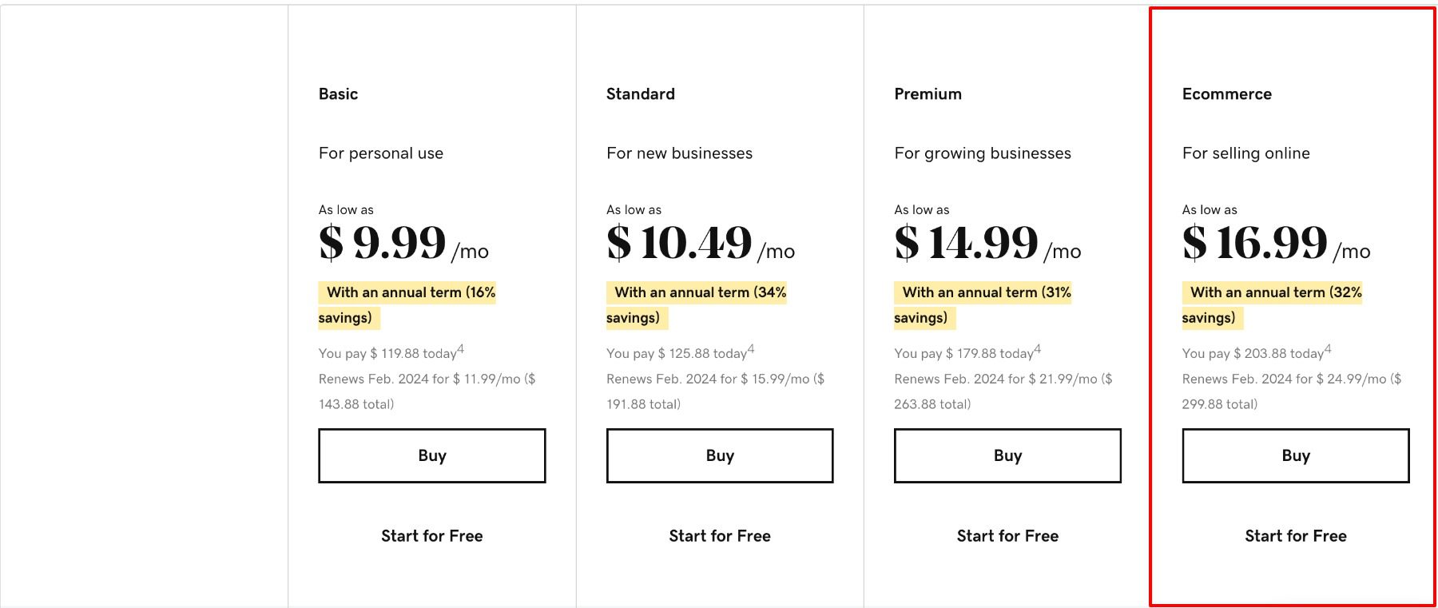
Task: Click the Buy button under Standard
Action: click(x=719, y=455)
